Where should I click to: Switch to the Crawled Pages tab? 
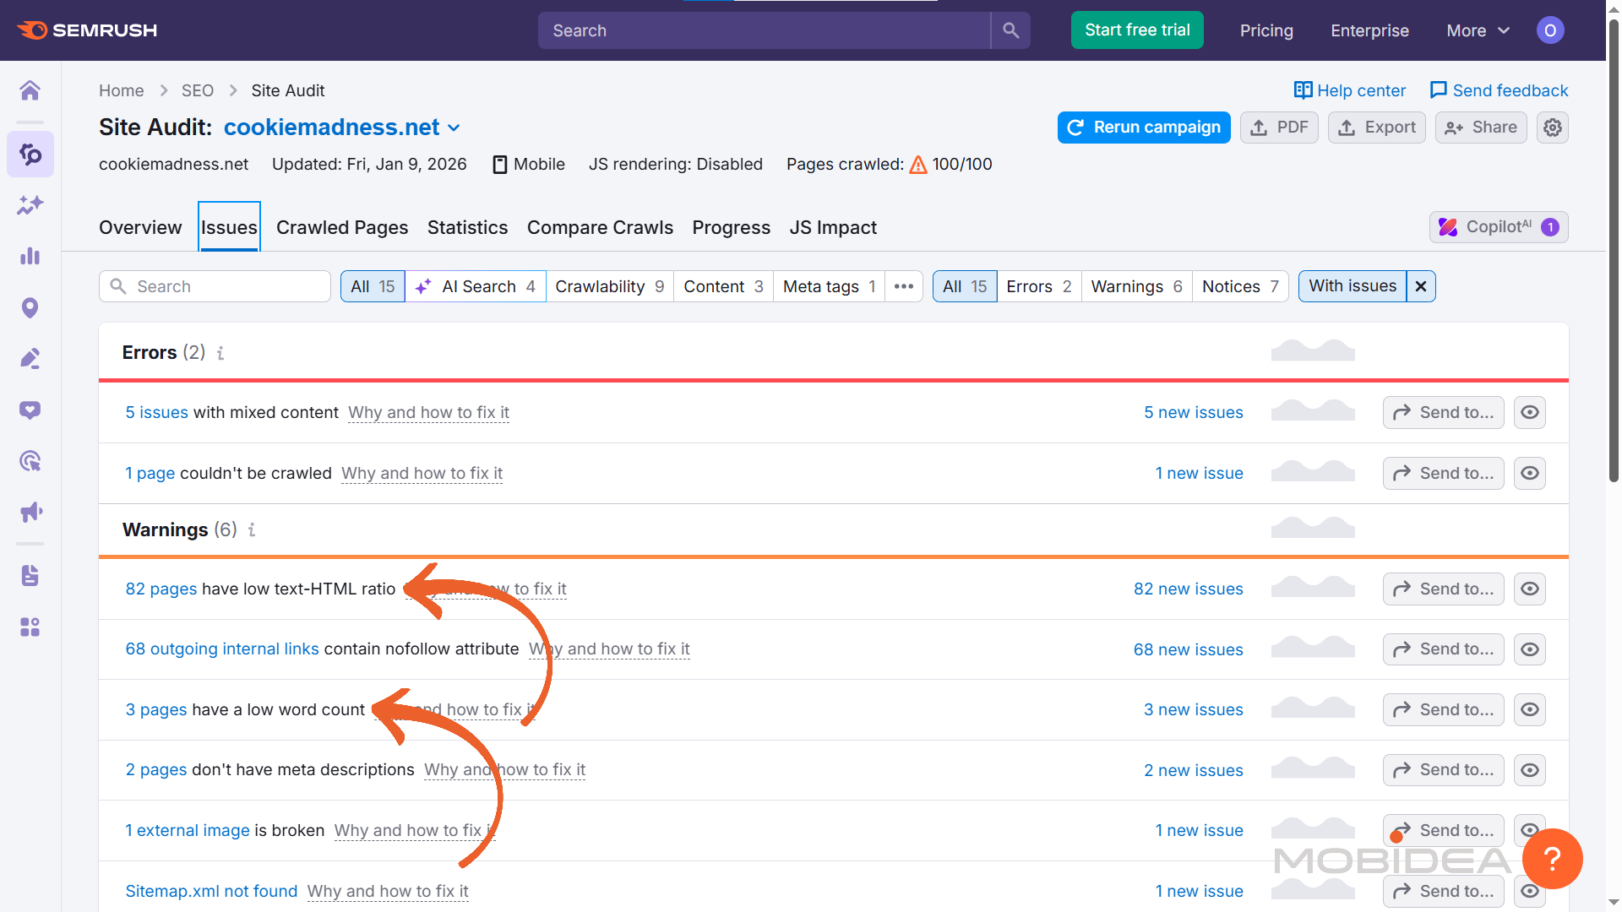point(342,227)
